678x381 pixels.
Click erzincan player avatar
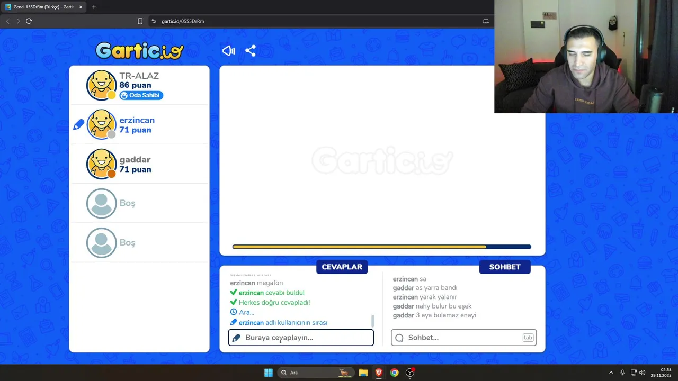101,124
